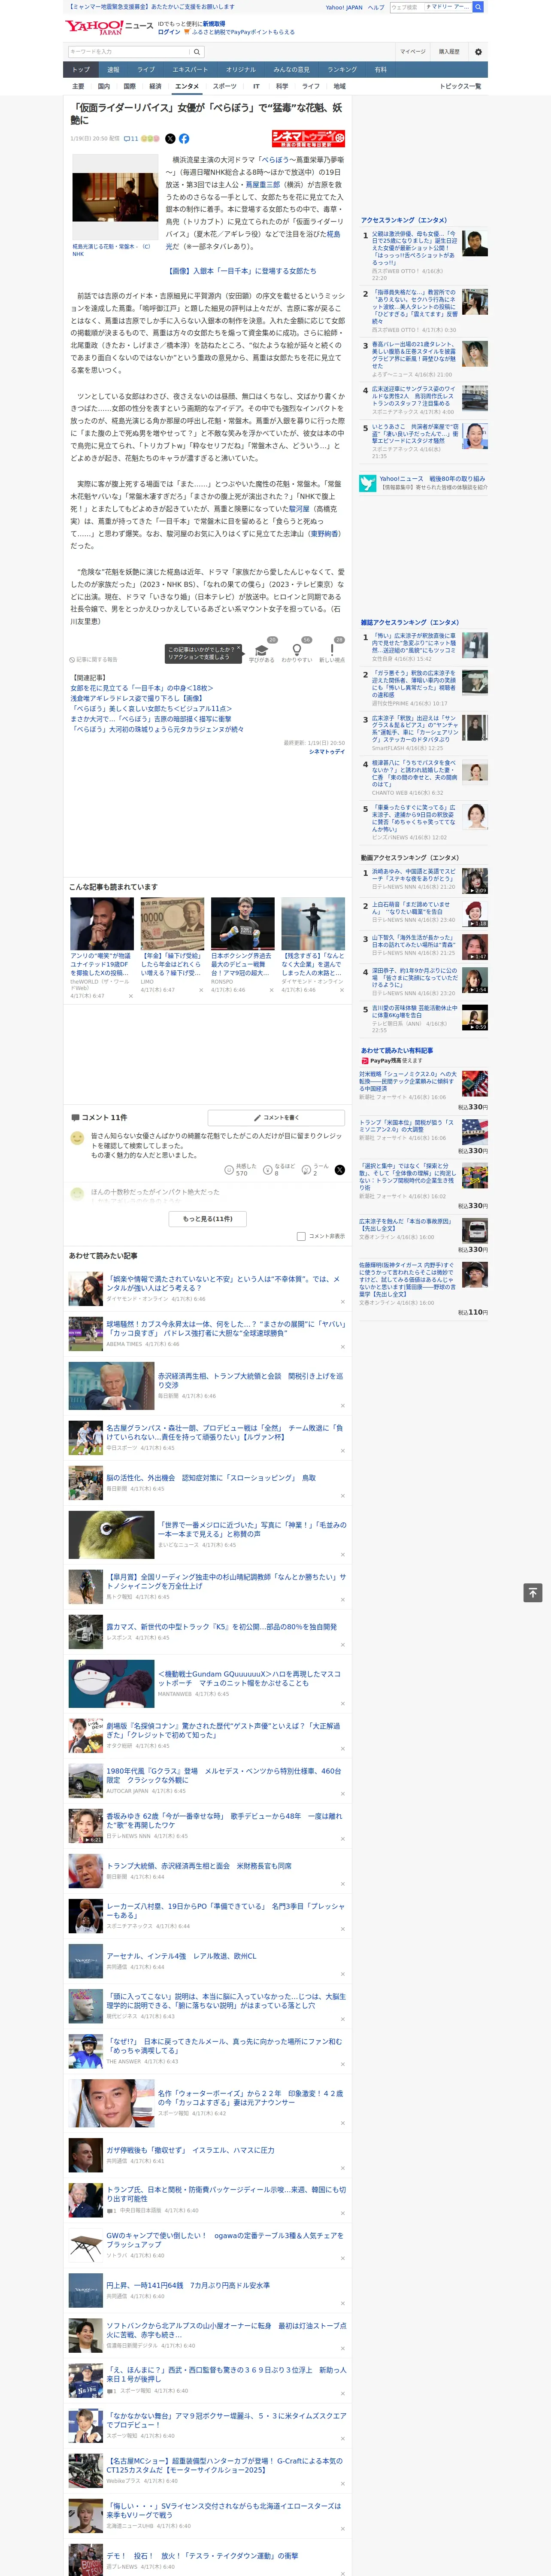This screenshot has width=551, height=2576.
Task: Click the コメントを書く button
Action: [276, 1117]
